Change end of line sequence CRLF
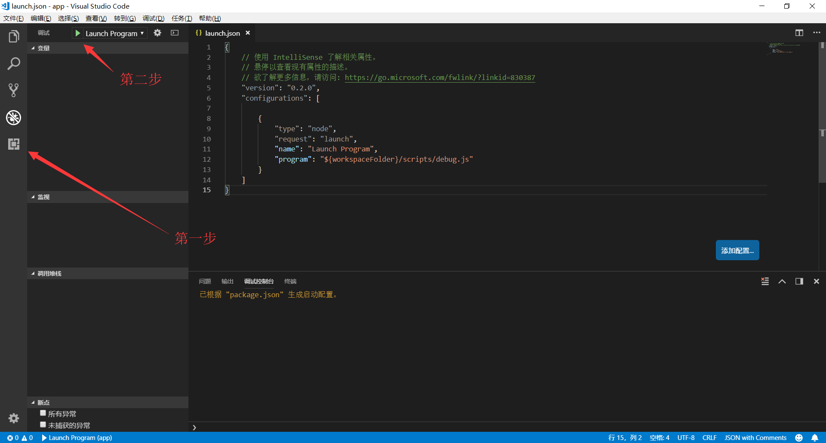The height and width of the screenshot is (443, 826). coord(709,437)
